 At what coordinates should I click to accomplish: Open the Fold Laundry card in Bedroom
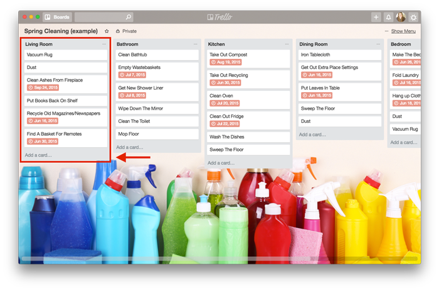(405, 80)
